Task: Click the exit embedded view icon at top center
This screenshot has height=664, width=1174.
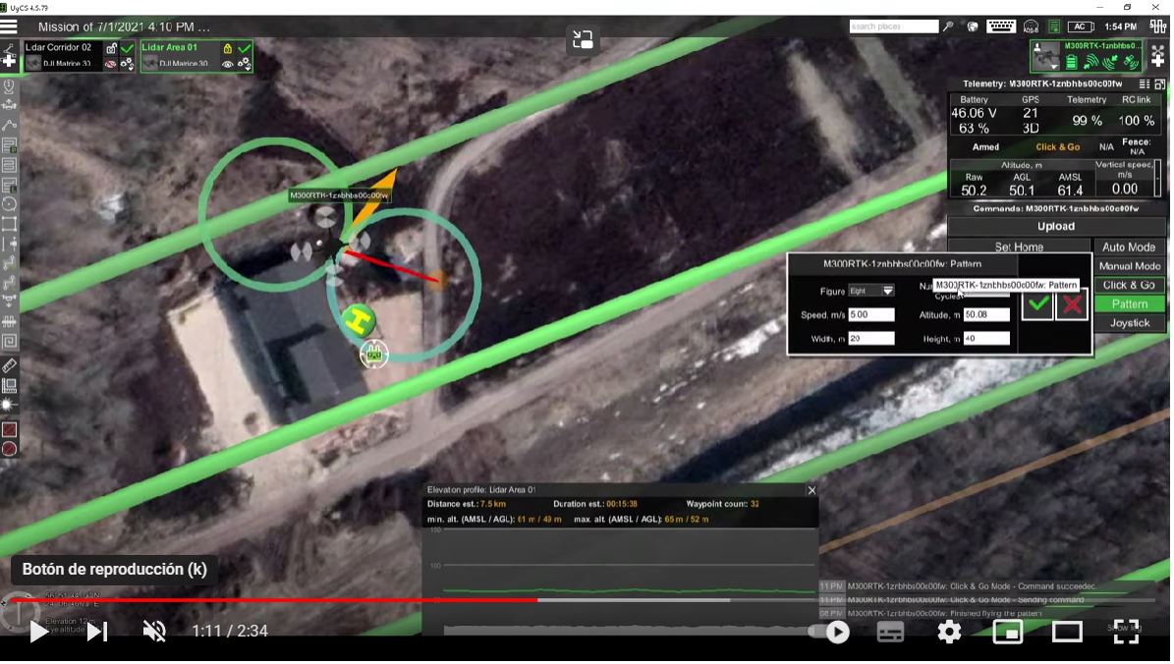Action: [x=583, y=39]
